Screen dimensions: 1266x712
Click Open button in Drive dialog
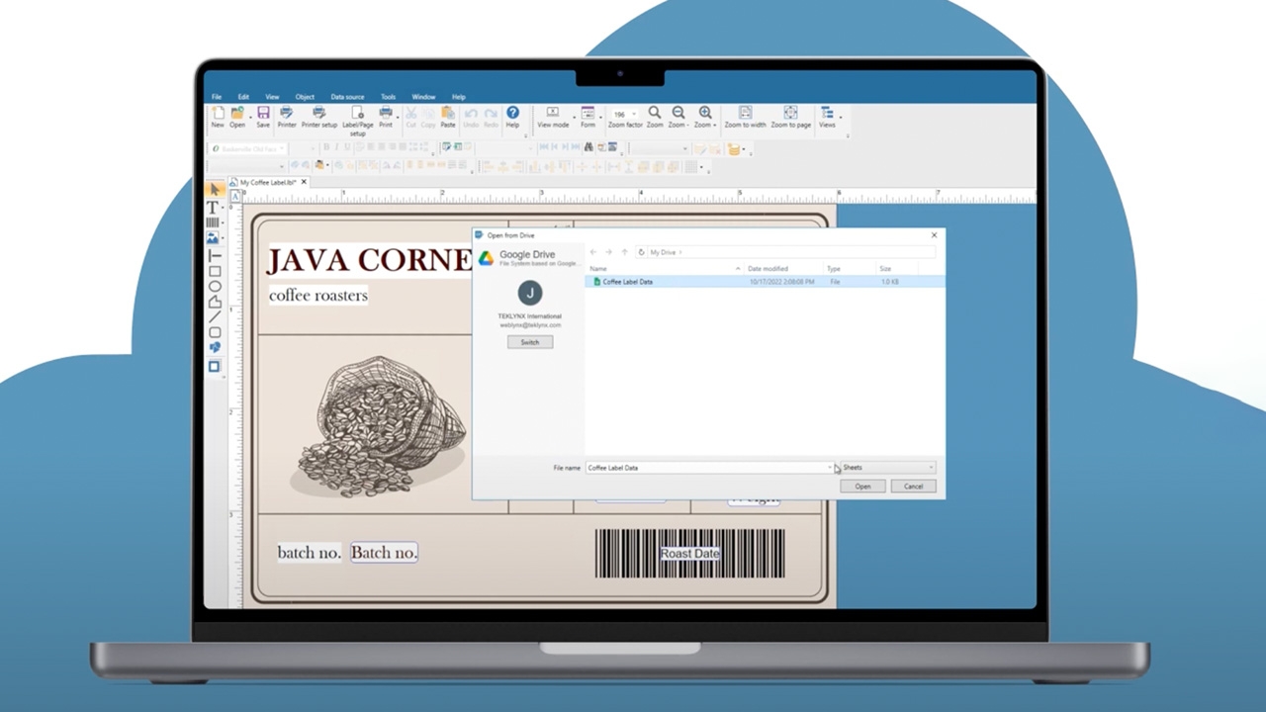(862, 487)
